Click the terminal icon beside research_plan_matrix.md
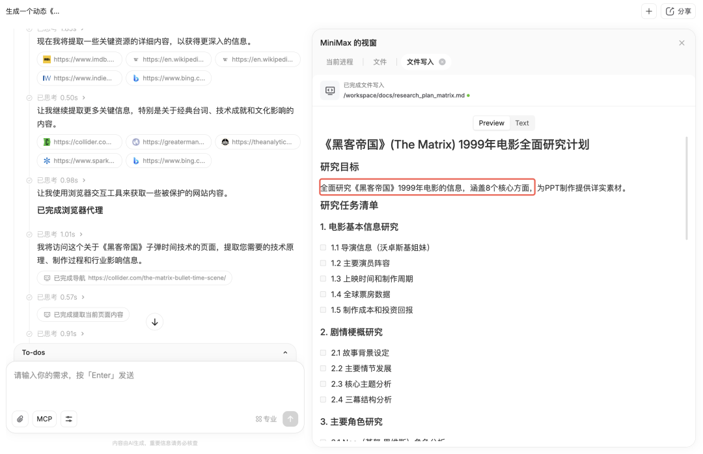This screenshot has width=703, height=454. [x=329, y=91]
